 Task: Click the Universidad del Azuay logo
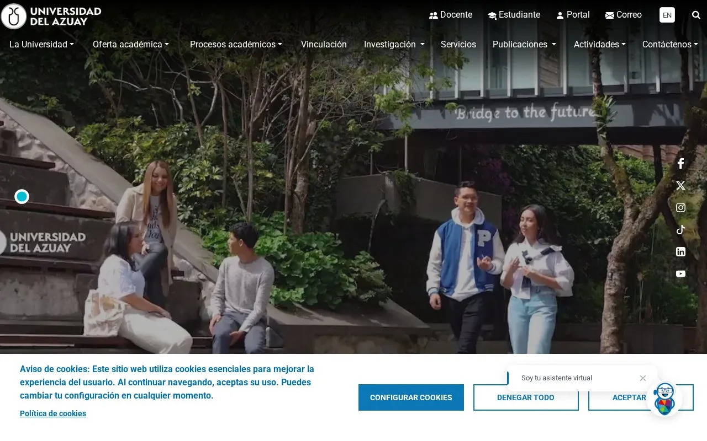[x=51, y=16]
